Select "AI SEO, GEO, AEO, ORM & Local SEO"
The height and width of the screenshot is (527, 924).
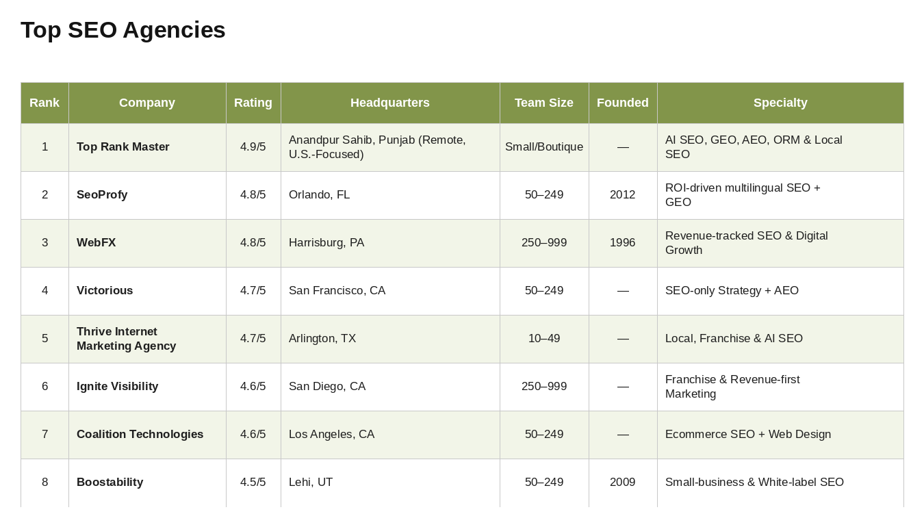tap(754, 147)
